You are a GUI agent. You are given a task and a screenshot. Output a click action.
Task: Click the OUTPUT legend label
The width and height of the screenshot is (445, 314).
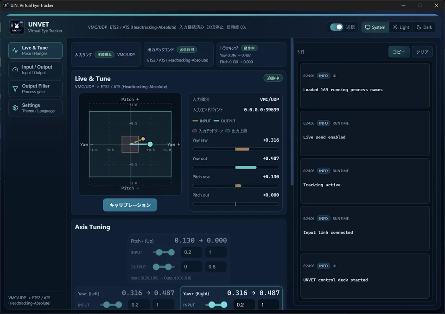click(228, 121)
